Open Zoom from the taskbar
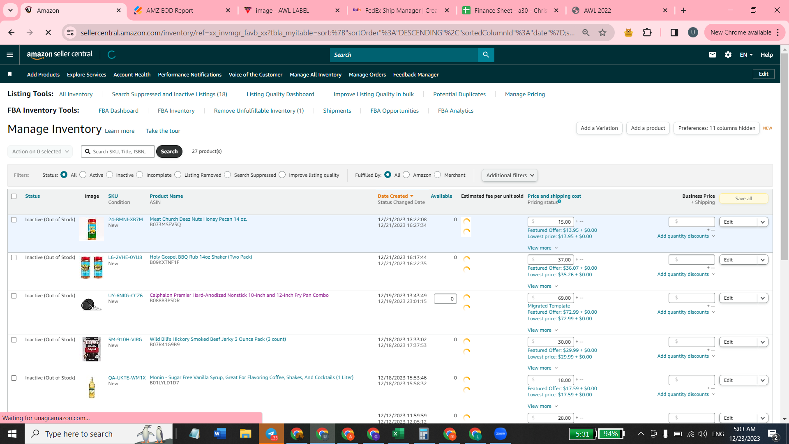The image size is (789, 444). [500, 434]
